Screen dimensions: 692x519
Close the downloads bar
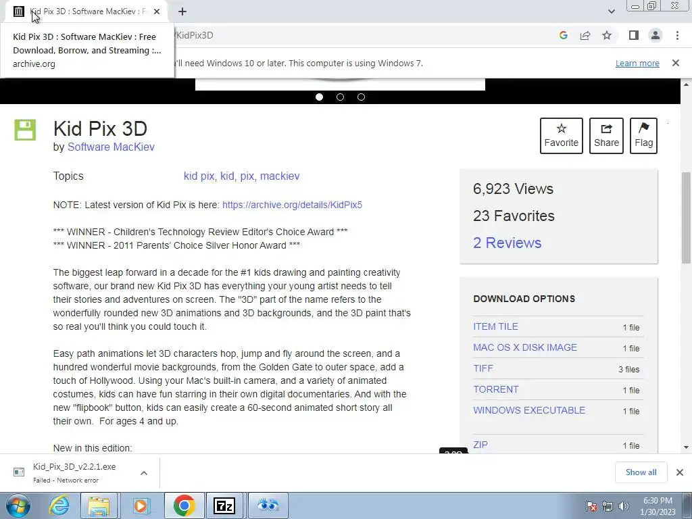[x=680, y=472]
